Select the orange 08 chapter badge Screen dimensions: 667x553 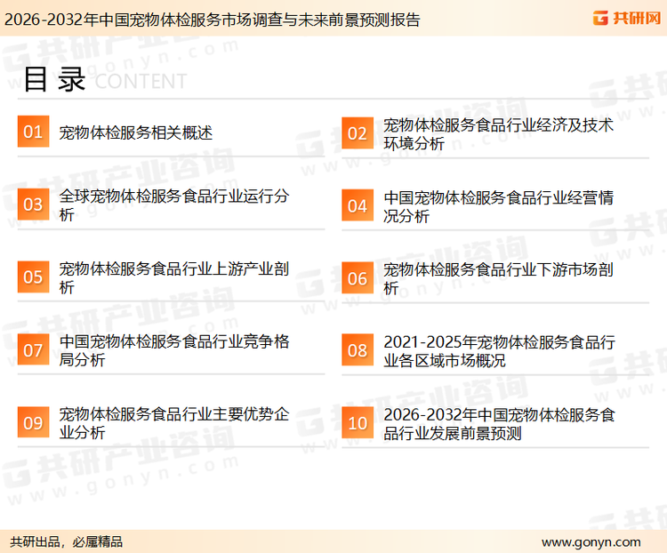pyautogui.click(x=358, y=350)
